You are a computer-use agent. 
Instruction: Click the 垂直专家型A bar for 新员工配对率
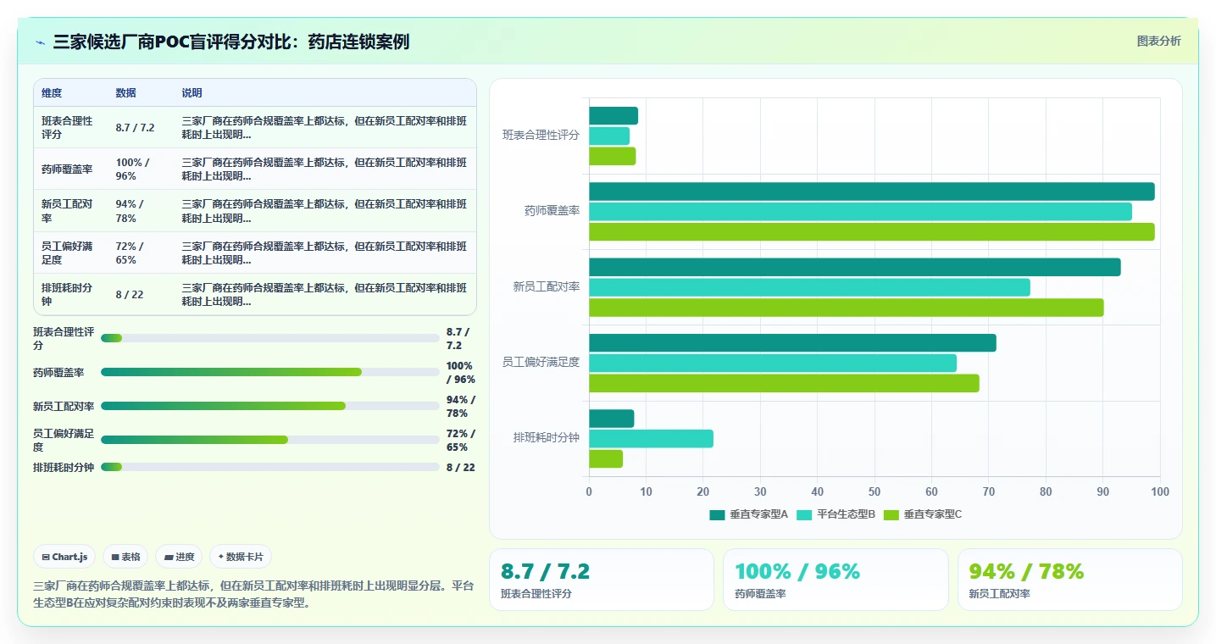click(x=854, y=267)
